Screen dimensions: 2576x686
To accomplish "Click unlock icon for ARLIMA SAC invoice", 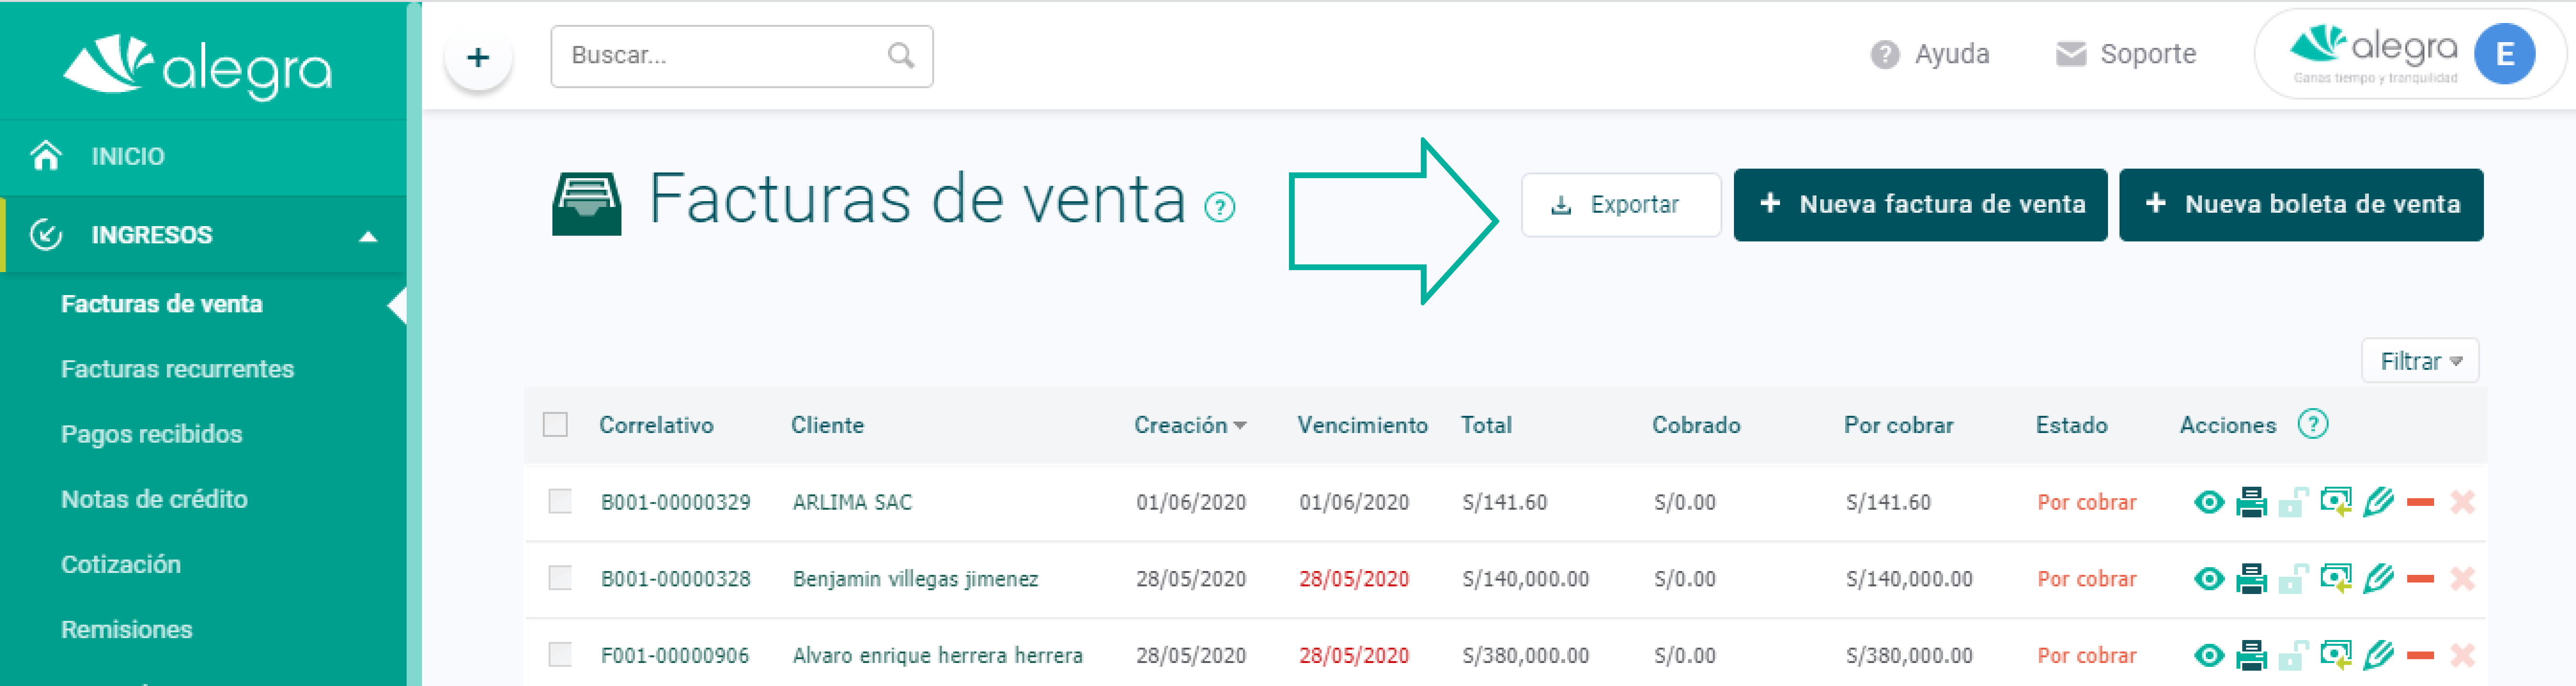I will click(2293, 502).
